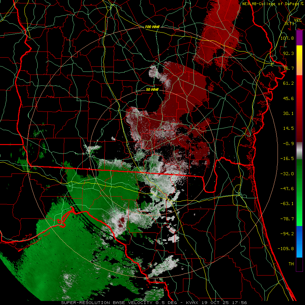This screenshot has width=305, height=305.
Task: Pick the purple segment of the color bar
Action: pos(299,38)
